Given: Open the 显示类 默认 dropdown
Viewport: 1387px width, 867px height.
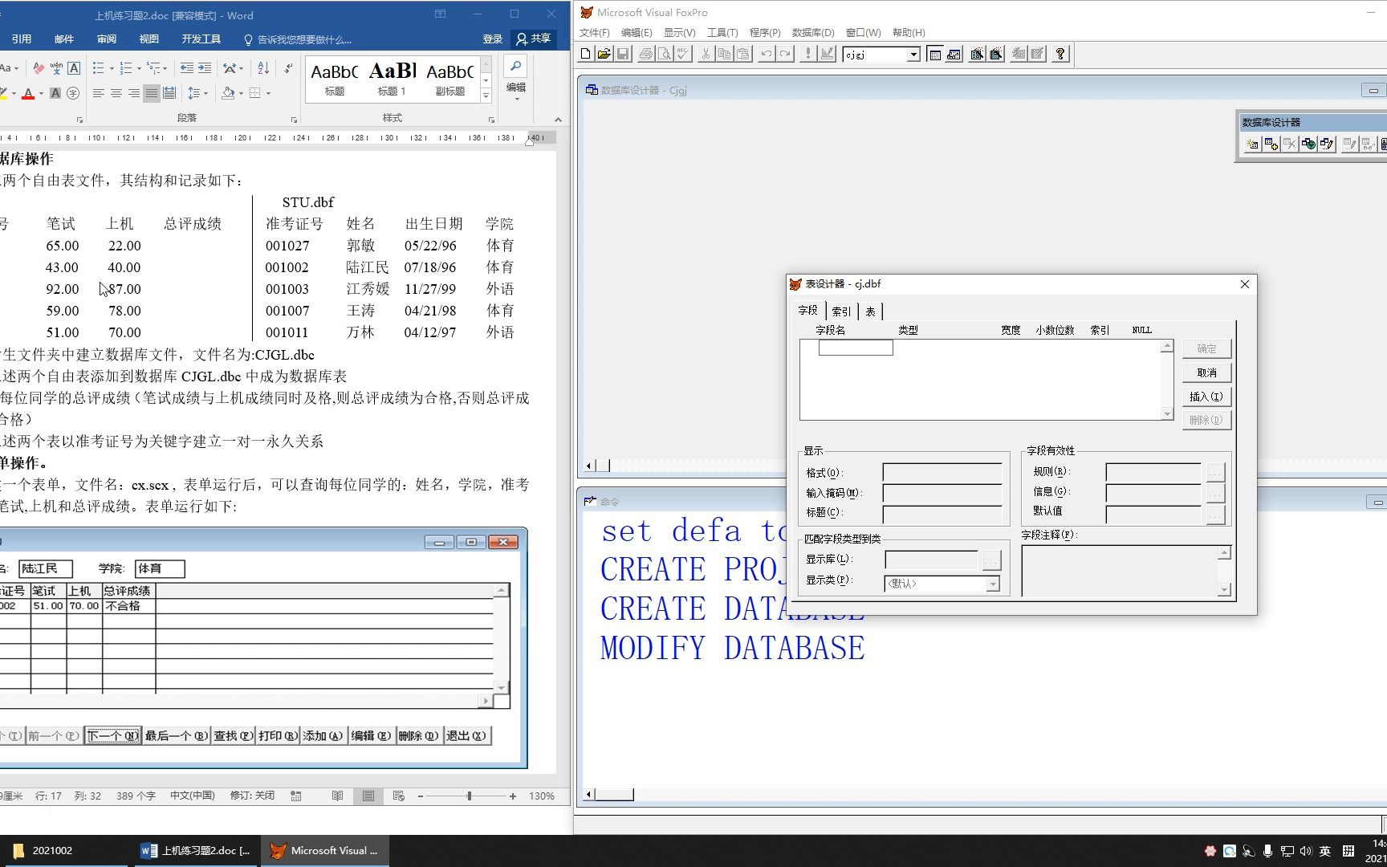Looking at the screenshot, I should (993, 584).
